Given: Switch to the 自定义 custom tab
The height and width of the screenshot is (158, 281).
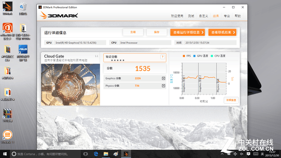Looking at the screenshot, I should click(x=204, y=16).
